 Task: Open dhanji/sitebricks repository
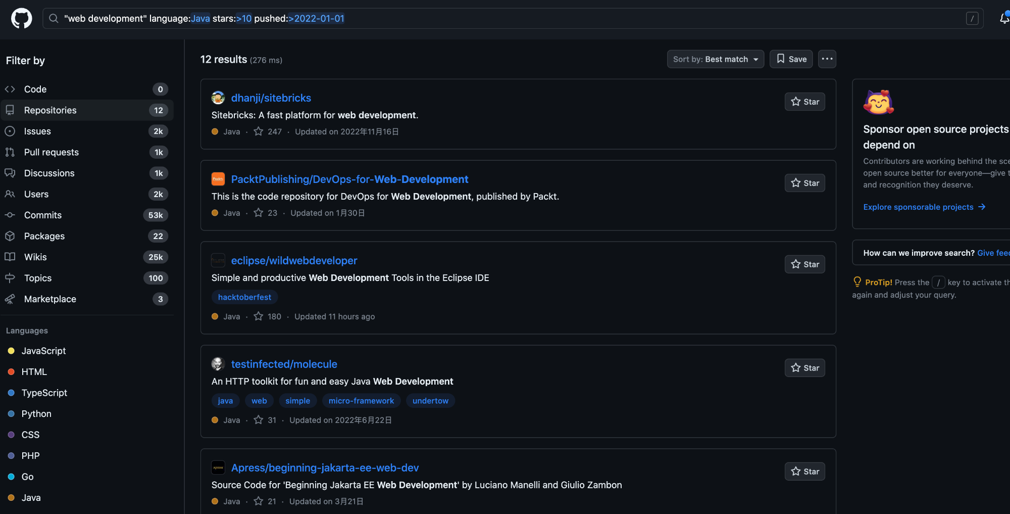coord(271,98)
